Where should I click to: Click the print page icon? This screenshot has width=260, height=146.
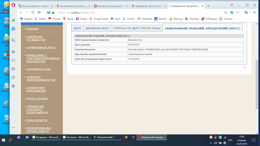(245, 67)
